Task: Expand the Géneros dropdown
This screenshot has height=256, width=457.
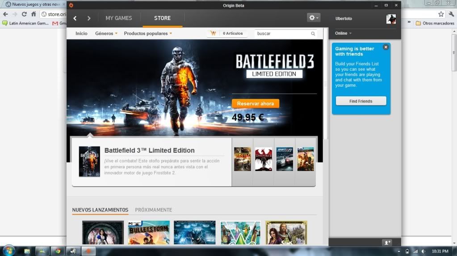Action: (106, 33)
